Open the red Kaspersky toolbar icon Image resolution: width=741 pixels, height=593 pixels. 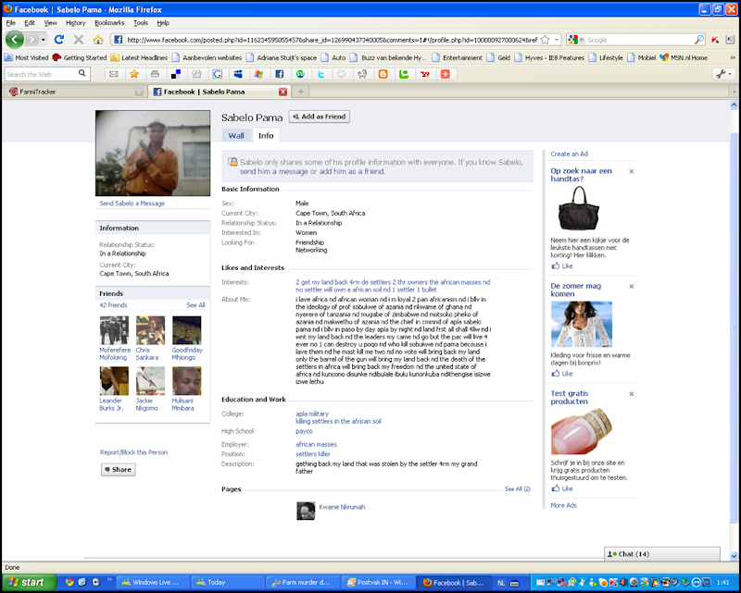point(715,40)
